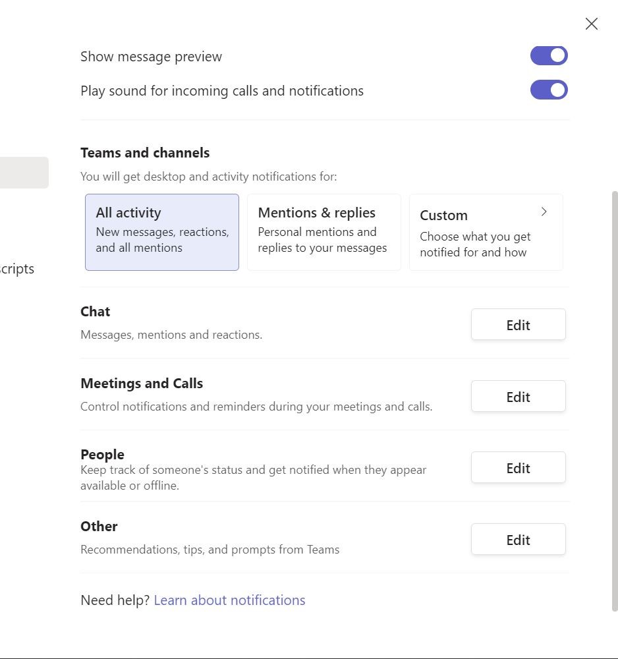
Task: Click the Custom card to configure notifications
Action: point(486,231)
